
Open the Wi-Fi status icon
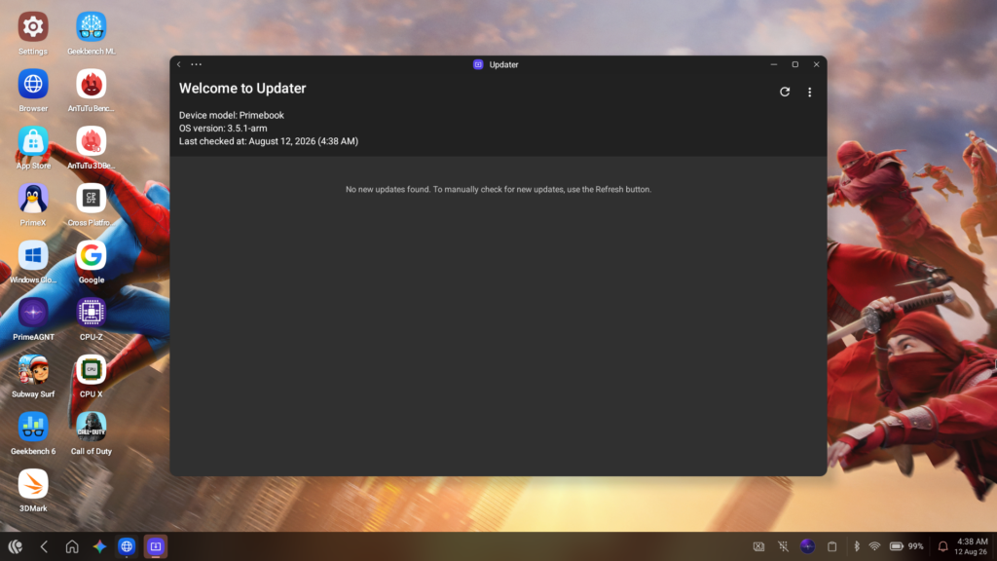coord(875,546)
